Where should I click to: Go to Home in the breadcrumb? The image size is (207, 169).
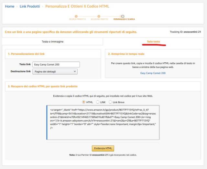[10, 6]
